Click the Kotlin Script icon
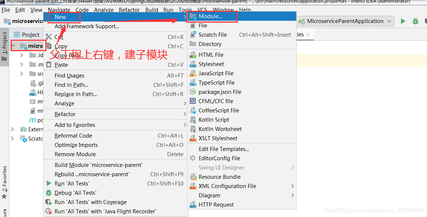 pos(193,120)
